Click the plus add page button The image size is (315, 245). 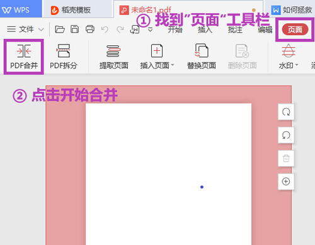286,182
